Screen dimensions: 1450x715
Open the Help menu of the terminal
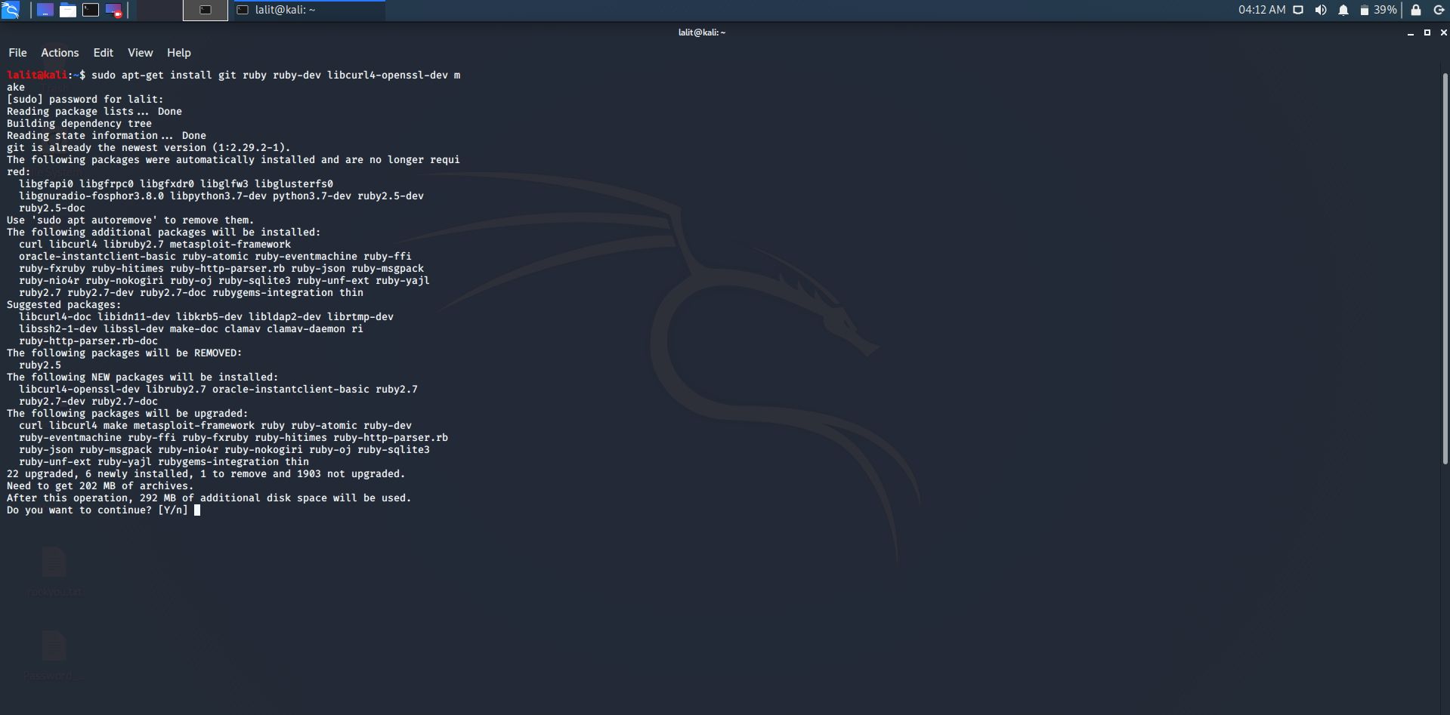point(178,52)
